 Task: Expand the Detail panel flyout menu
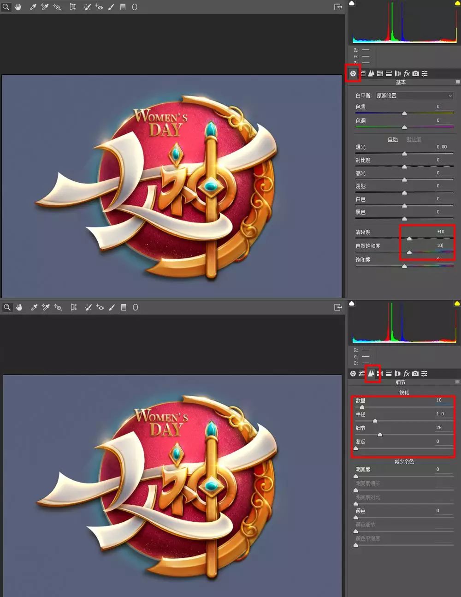(x=457, y=382)
